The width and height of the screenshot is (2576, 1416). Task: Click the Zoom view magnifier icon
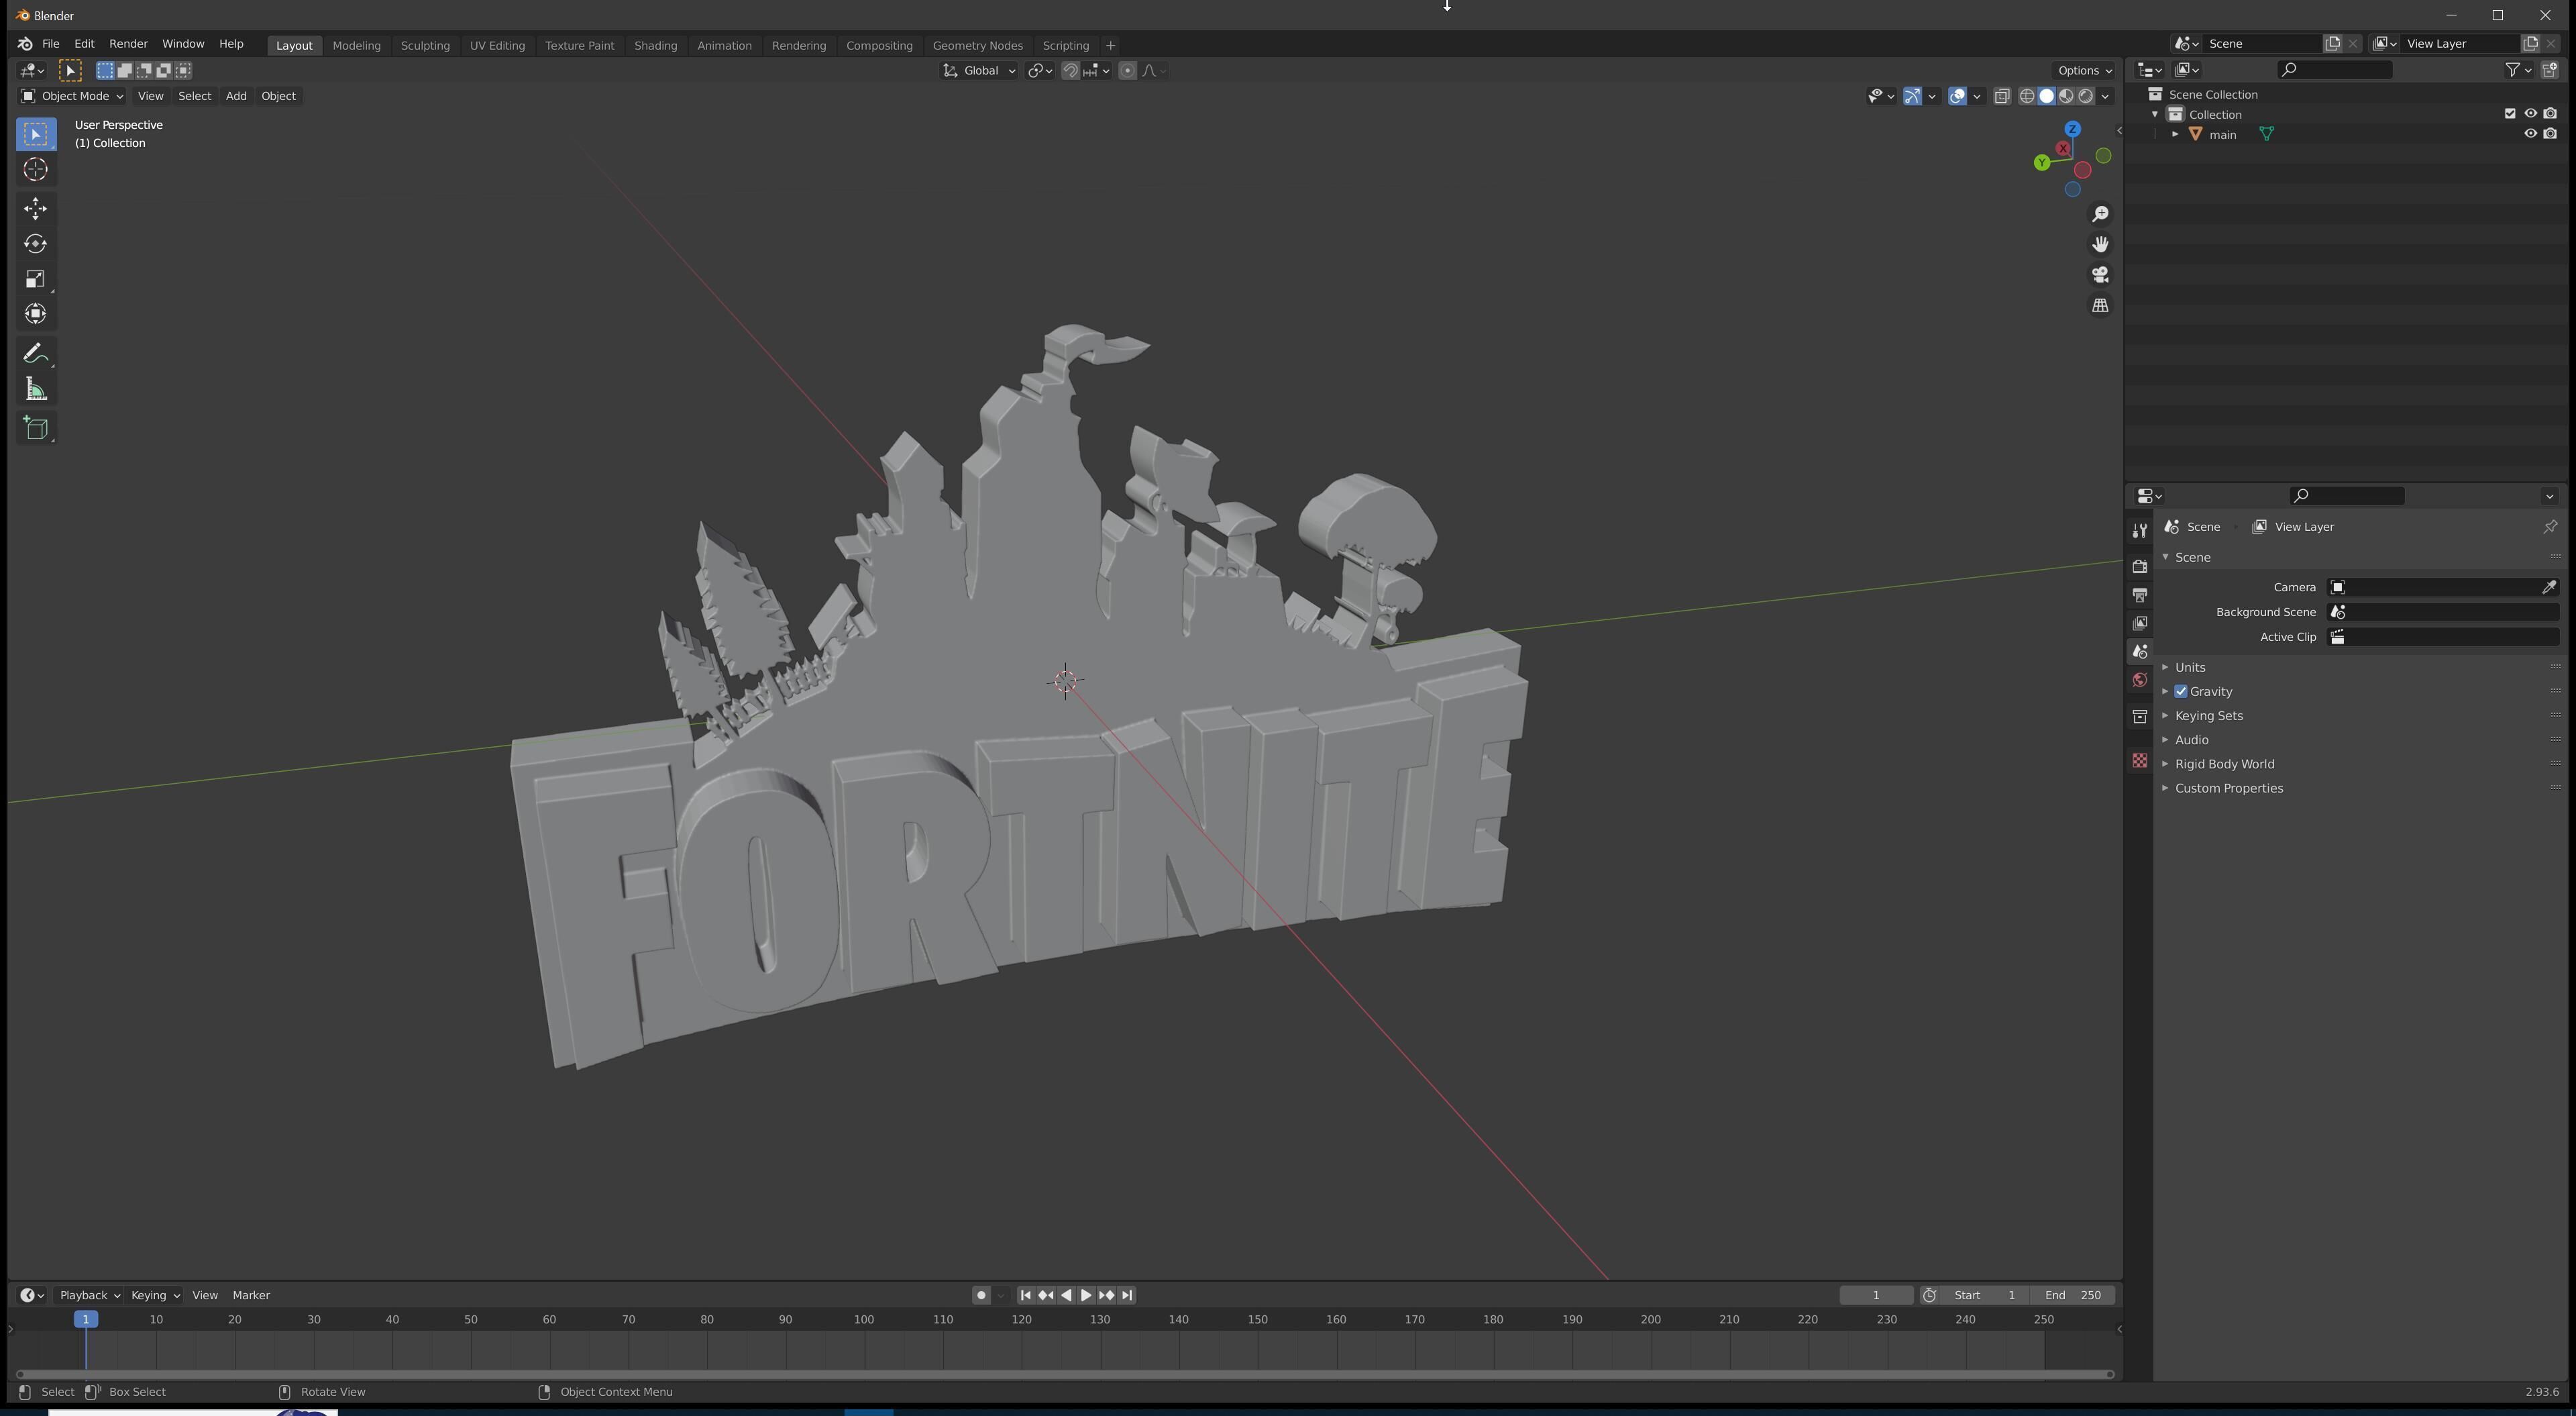(x=2100, y=214)
